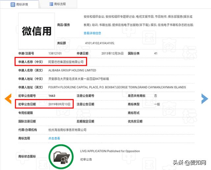211x170 pixels.
Task: Click the 国际分类 label
Action: point(134,53)
